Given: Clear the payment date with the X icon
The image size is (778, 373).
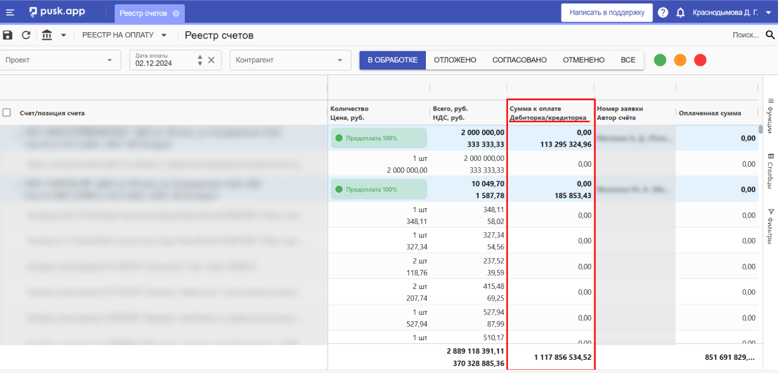Looking at the screenshot, I should (211, 60).
